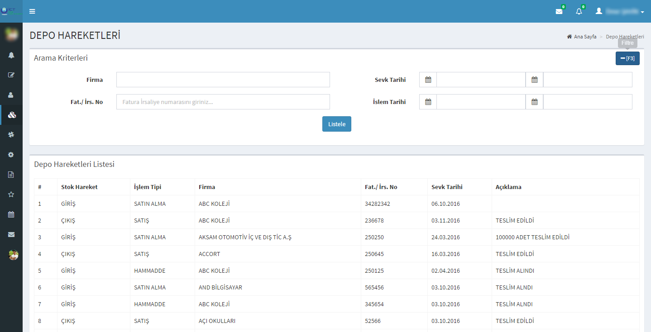This screenshot has width=651, height=332.
Task: Open notifications bell in top bar
Action: 579,11
